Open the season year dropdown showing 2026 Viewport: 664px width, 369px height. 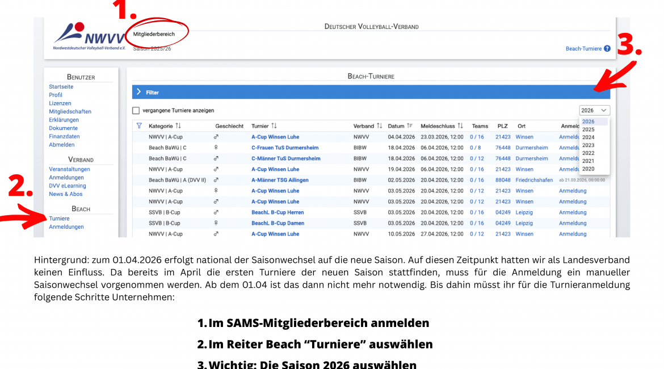pyautogui.click(x=594, y=111)
